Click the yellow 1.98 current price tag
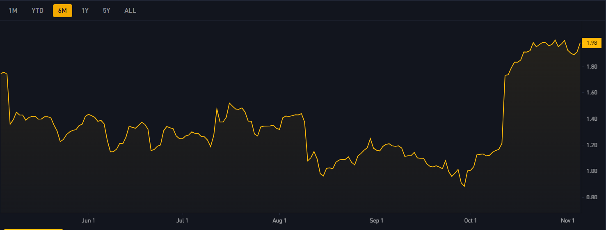The height and width of the screenshot is (230, 606). pyautogui.click(x=592, y=43)
